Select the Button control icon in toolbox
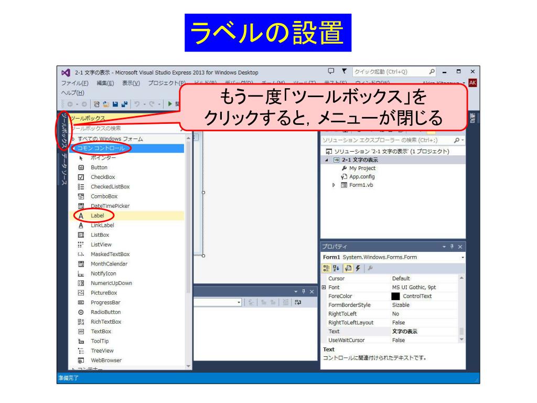Image resolution: width=537 pixels, height=403 pixels. [81, 167]
